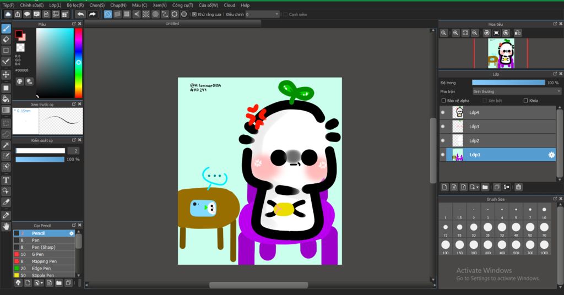
Task: Open the Pha trộn blend mode dropdown
Action: tap(517, 91)
